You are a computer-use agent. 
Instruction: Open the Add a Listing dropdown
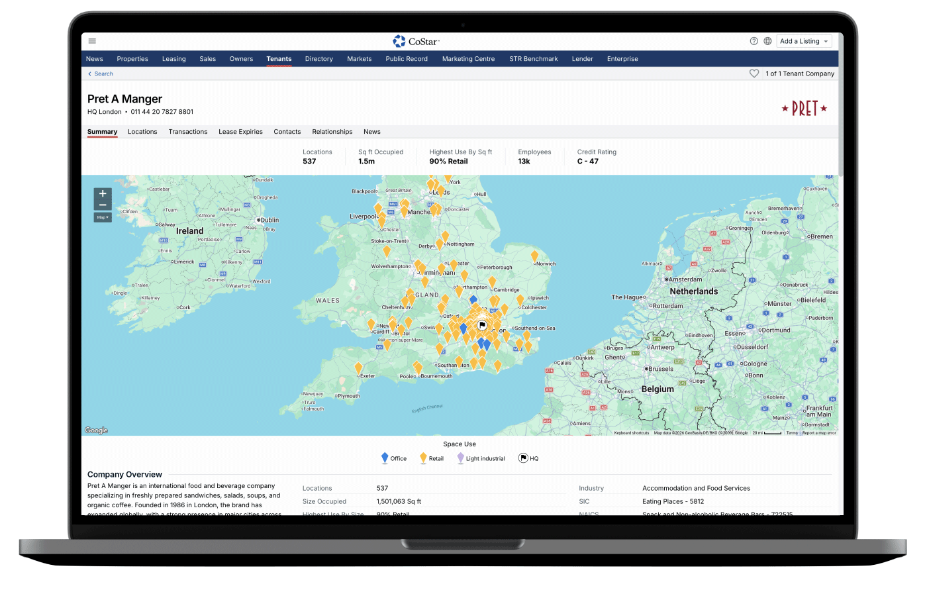pyautogui.click(x=804, y=41)
